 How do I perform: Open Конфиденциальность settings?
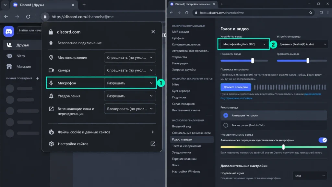click(x=186, y=44)
